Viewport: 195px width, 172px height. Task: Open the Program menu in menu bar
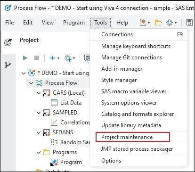(x=74, y=23)
